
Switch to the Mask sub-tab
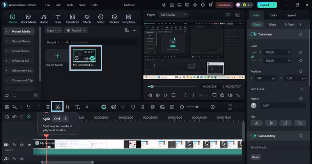coord(272,25)
